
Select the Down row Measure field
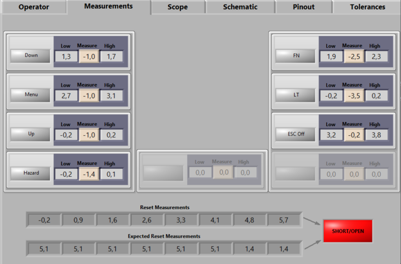pos(89,56)
